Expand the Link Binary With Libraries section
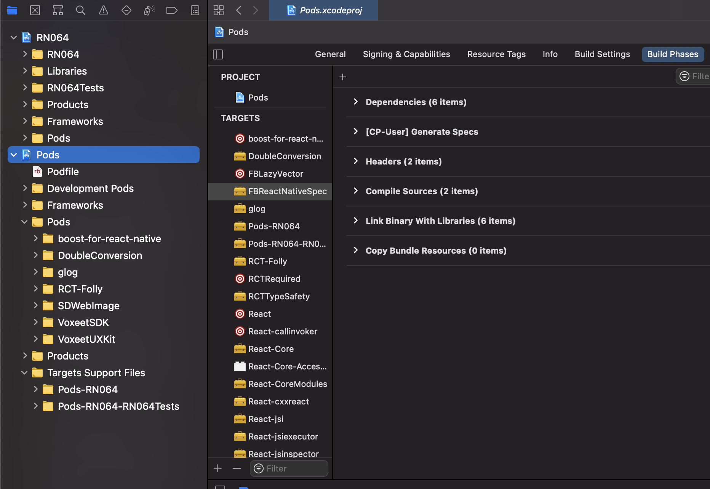 click(x=356, y=221)
